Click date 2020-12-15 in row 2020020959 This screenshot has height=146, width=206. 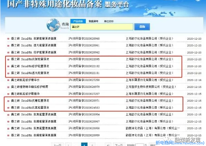194,135
